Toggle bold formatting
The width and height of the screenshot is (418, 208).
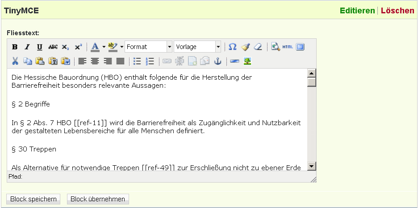coord(15,47)
